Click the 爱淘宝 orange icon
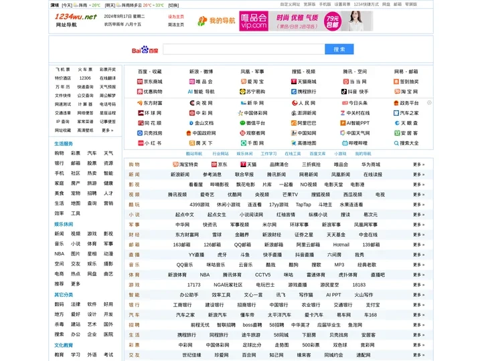Image resolution: width=482 pixels, height=361 pixels. 244,82
